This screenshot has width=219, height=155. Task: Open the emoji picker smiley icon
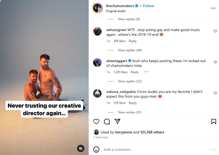tap(97, 149)
